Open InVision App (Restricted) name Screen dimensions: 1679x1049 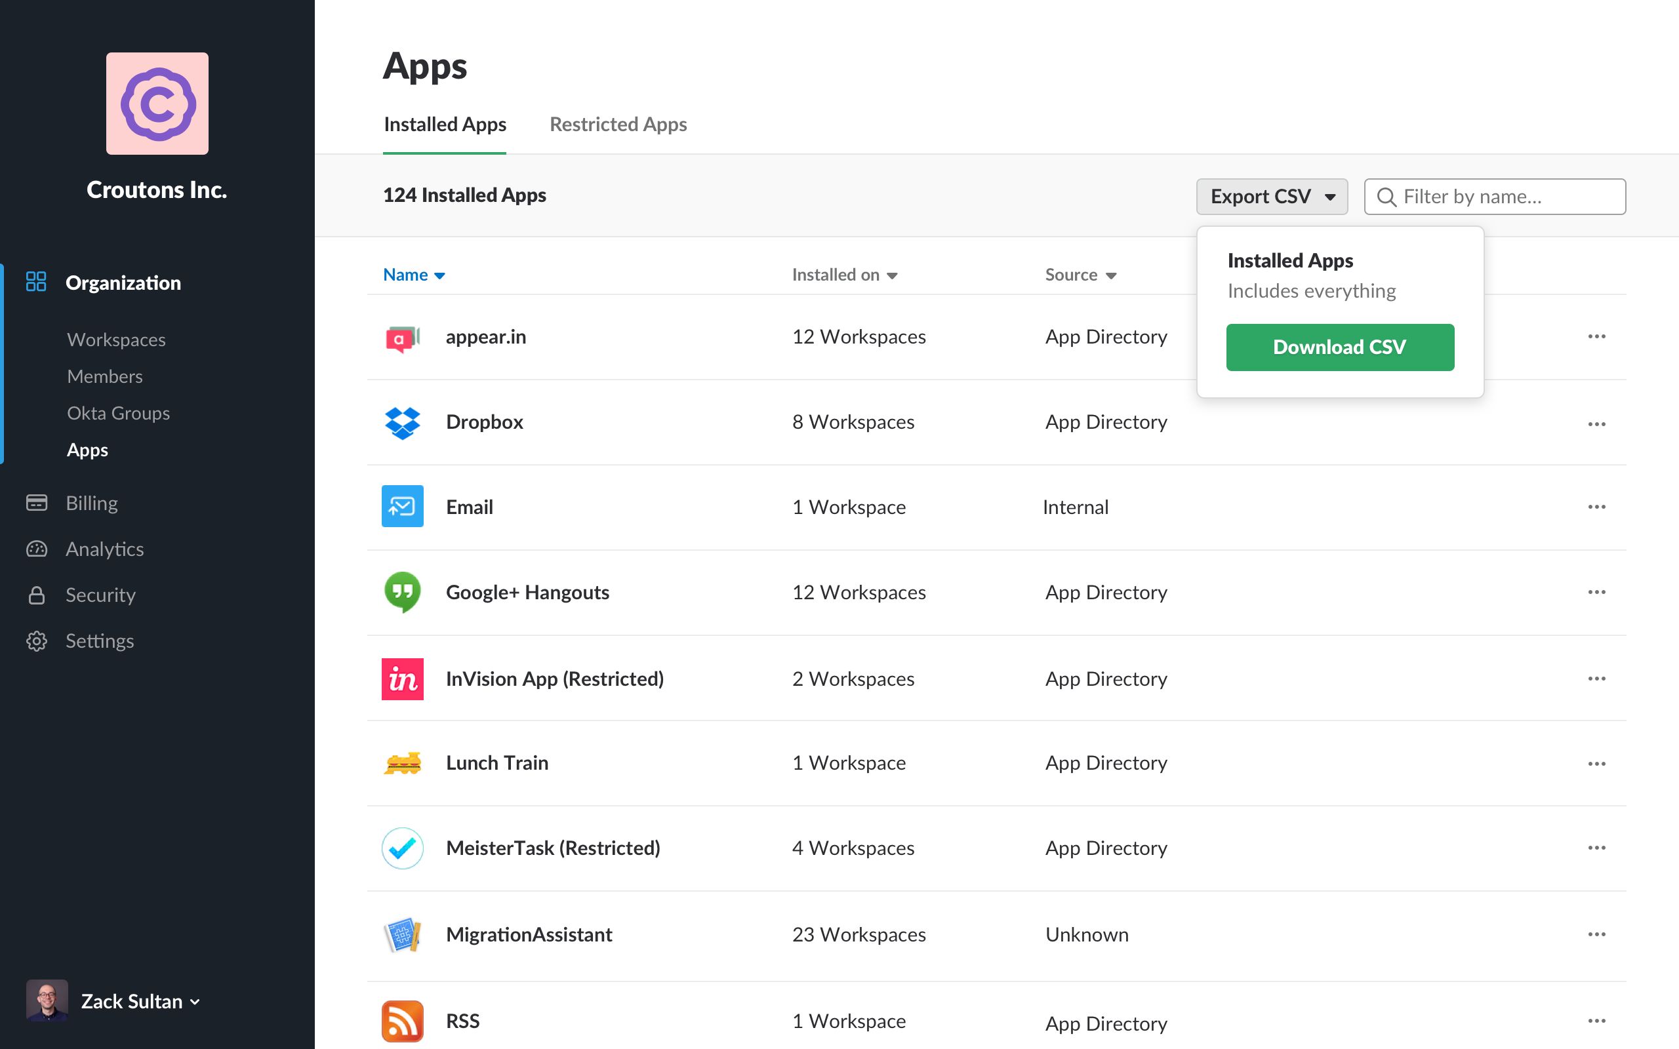coord(554,679)
